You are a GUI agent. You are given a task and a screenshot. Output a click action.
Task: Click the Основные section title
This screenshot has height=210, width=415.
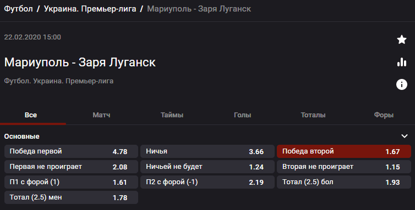pos(21,137)
